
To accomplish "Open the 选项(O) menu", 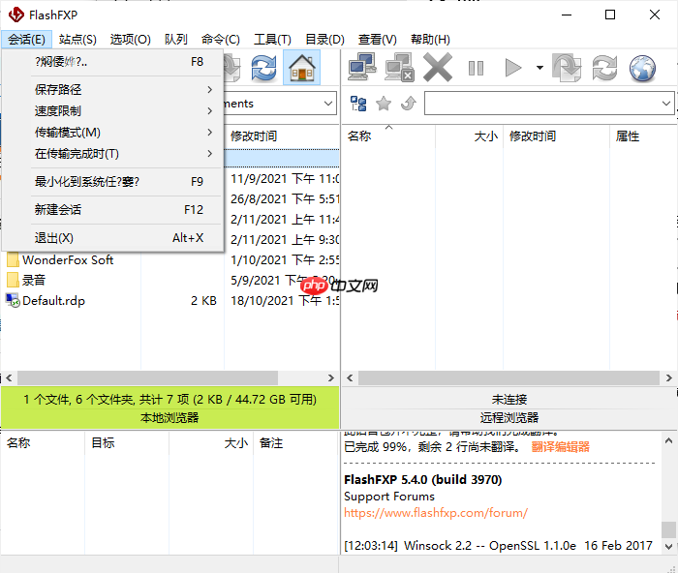I will click(x=130, y=40).
